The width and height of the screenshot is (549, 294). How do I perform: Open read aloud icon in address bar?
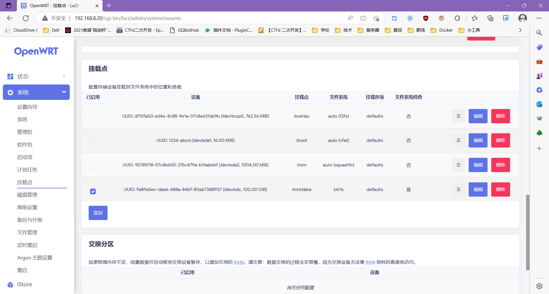click(350, 18)
